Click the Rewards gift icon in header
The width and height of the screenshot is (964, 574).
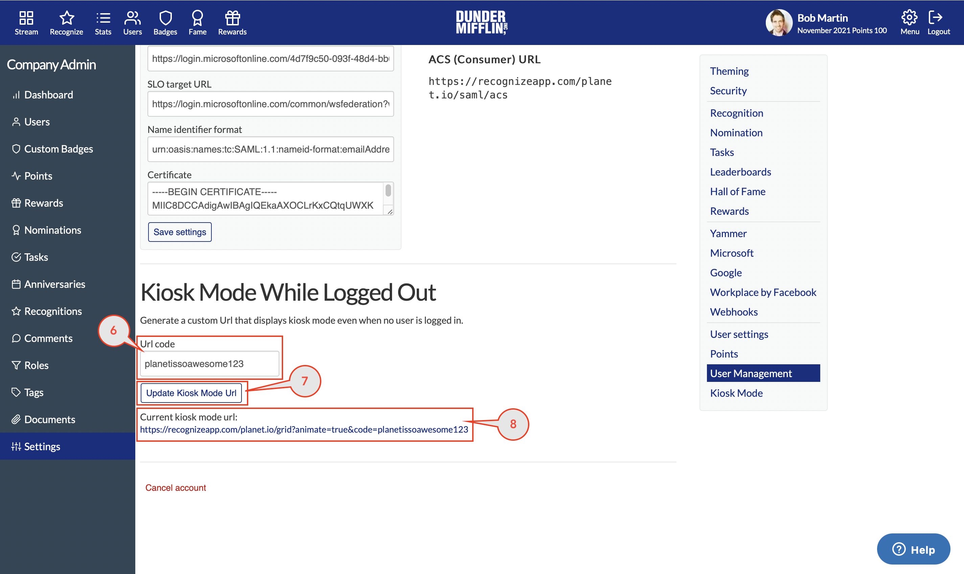[232, 18]
